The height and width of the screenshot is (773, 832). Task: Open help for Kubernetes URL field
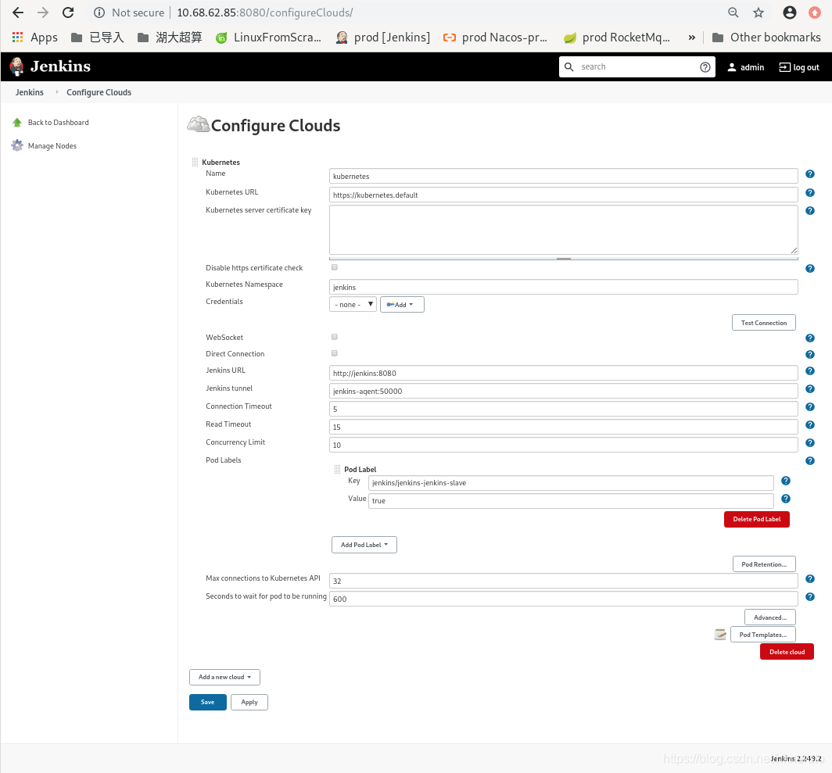[x=810, y=192]
